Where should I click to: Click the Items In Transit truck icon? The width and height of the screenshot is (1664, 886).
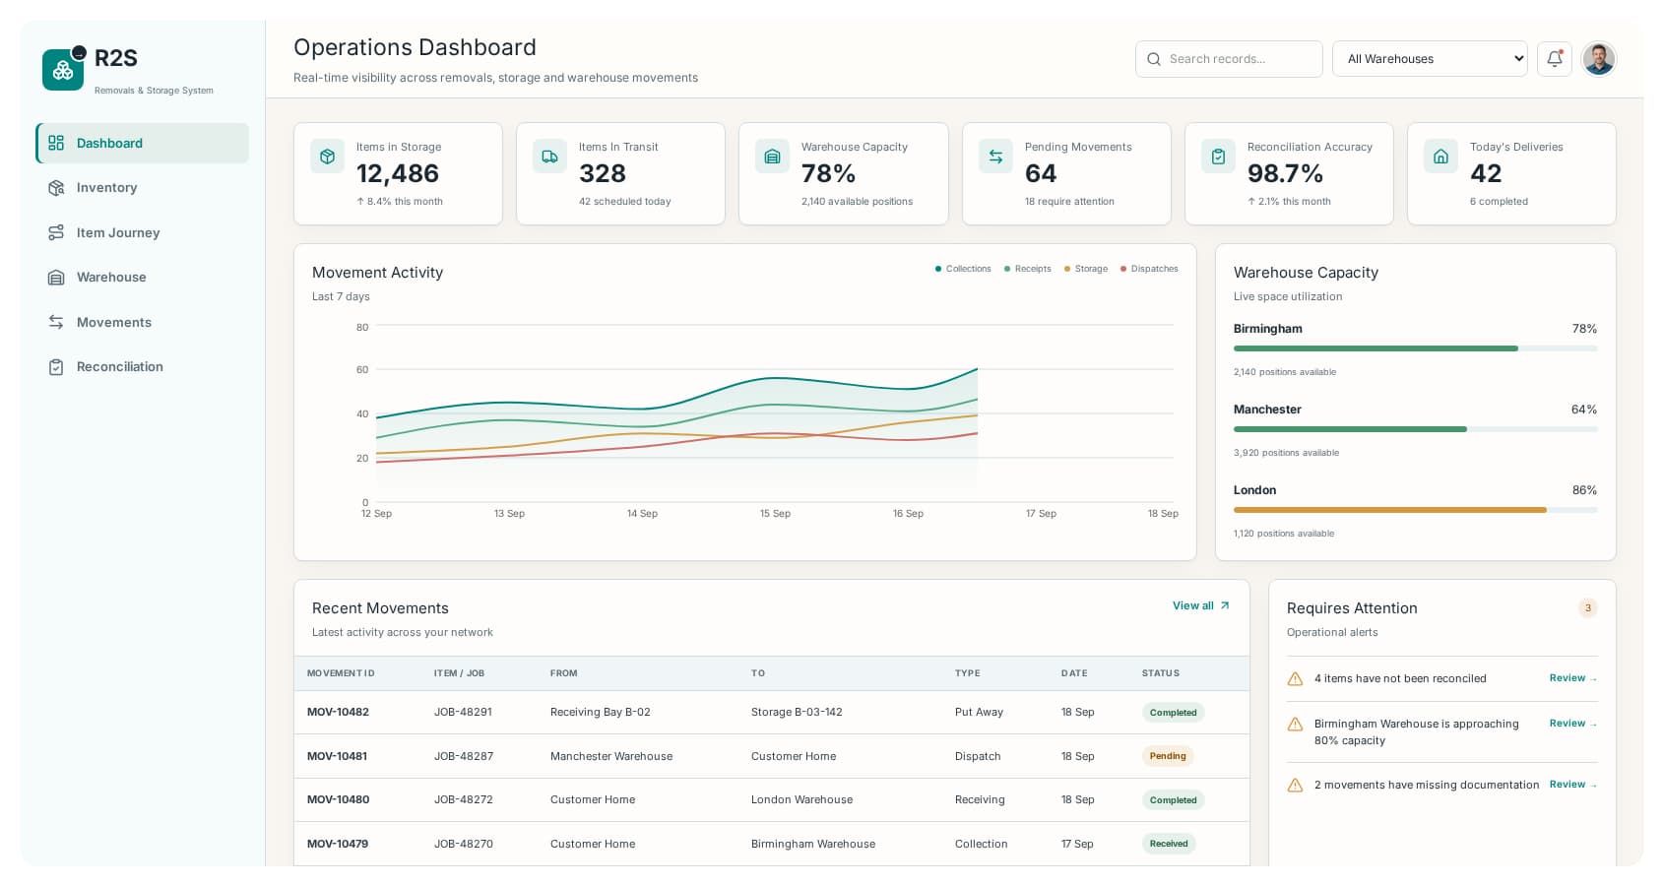click(550, 157)
